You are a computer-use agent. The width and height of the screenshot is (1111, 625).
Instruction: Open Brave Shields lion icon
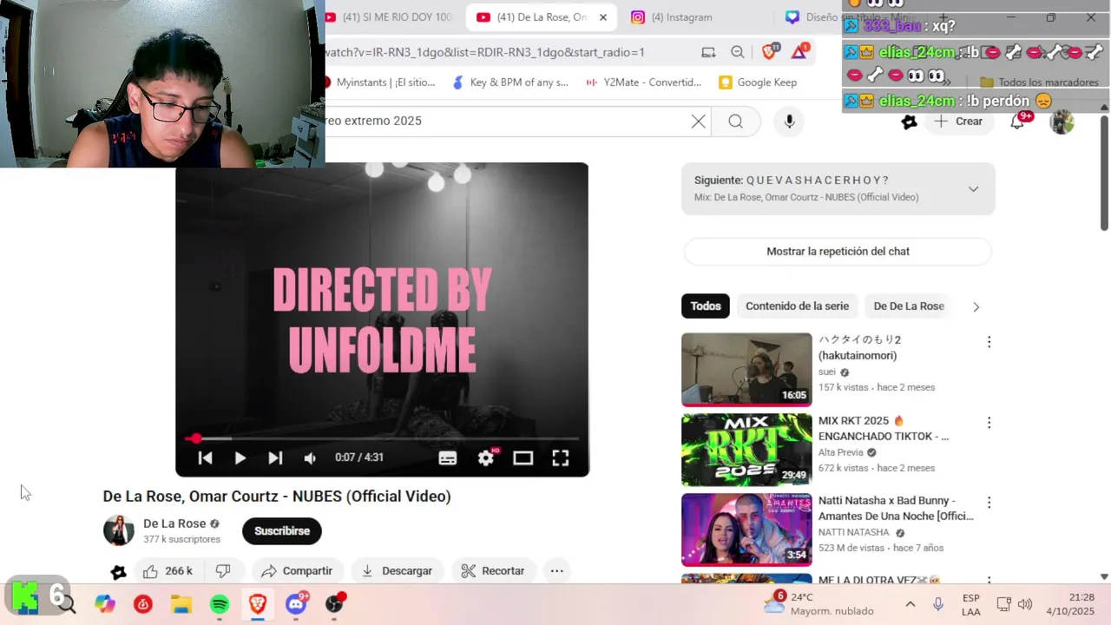(x=769, y=51)
